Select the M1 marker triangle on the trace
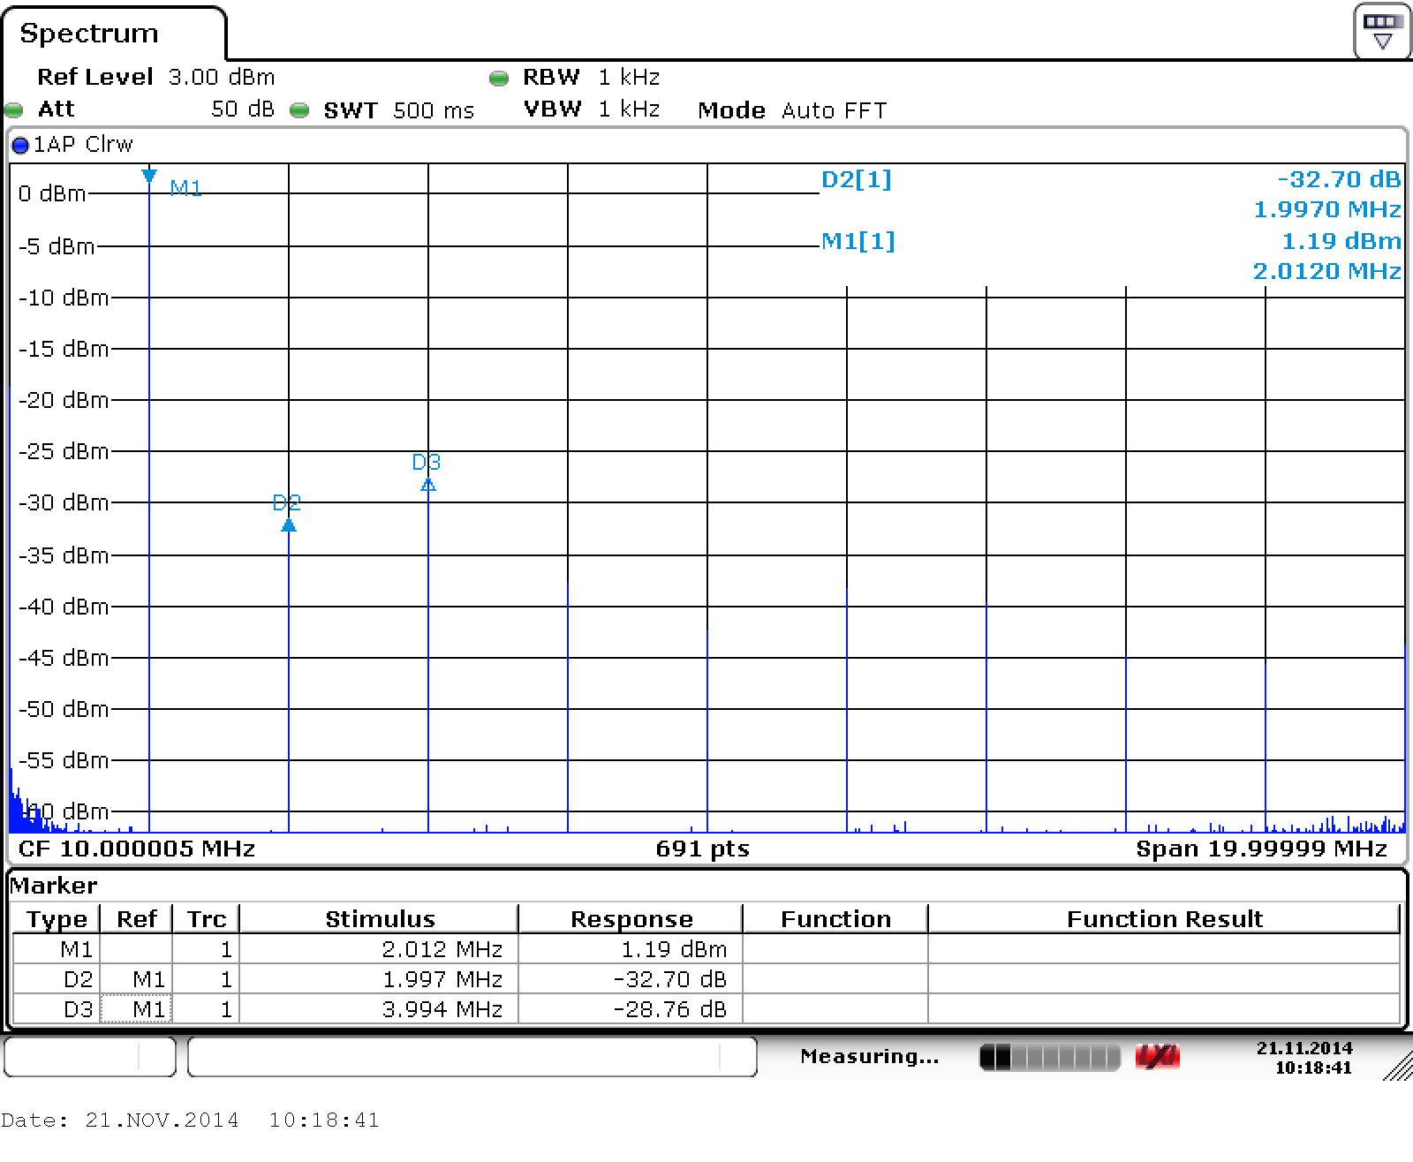 pyautogui.click(x=149, y=176)
